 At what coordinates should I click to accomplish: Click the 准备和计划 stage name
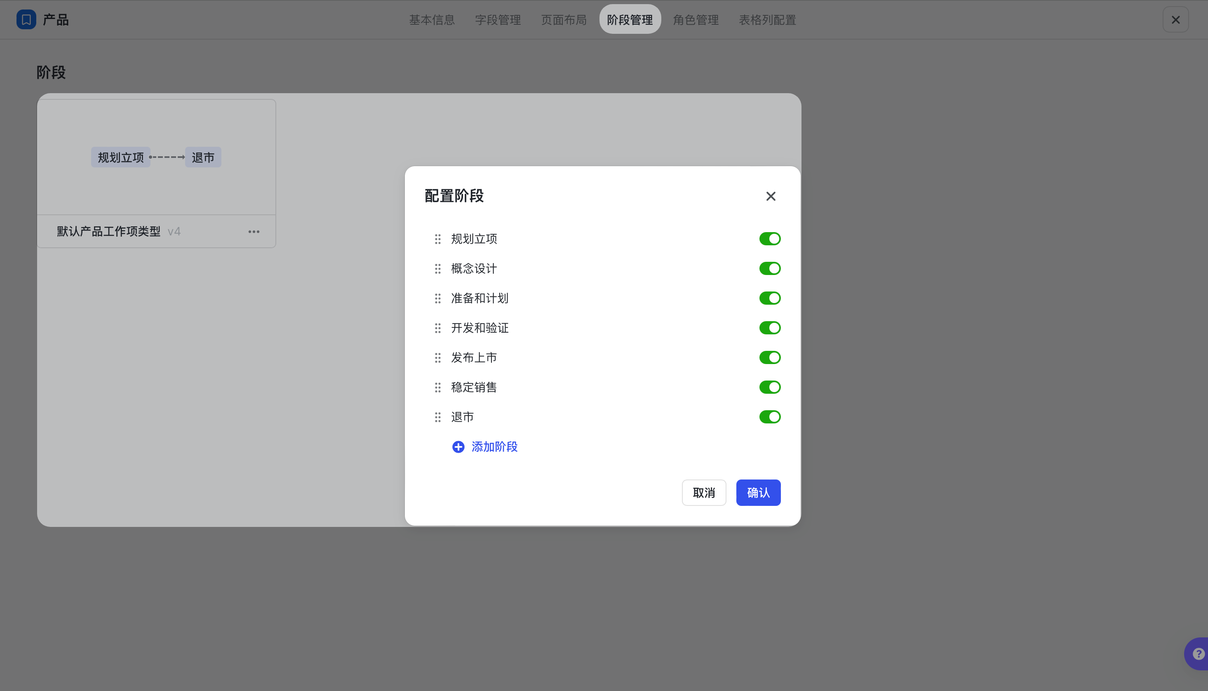[x=479, y=298]
